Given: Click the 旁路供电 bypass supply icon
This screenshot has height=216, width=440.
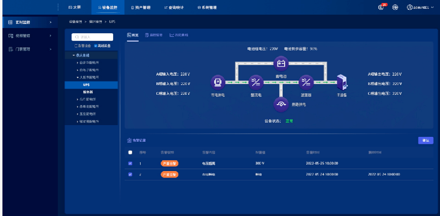Looking at the screenshot, I should coord(281,104).
